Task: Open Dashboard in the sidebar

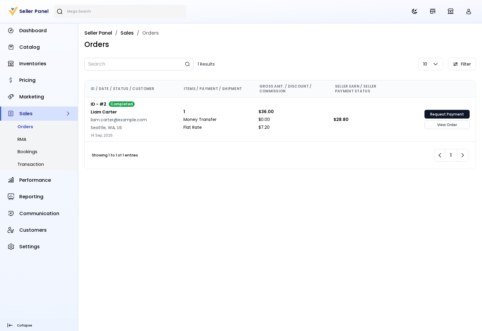Action: point(39,30)
